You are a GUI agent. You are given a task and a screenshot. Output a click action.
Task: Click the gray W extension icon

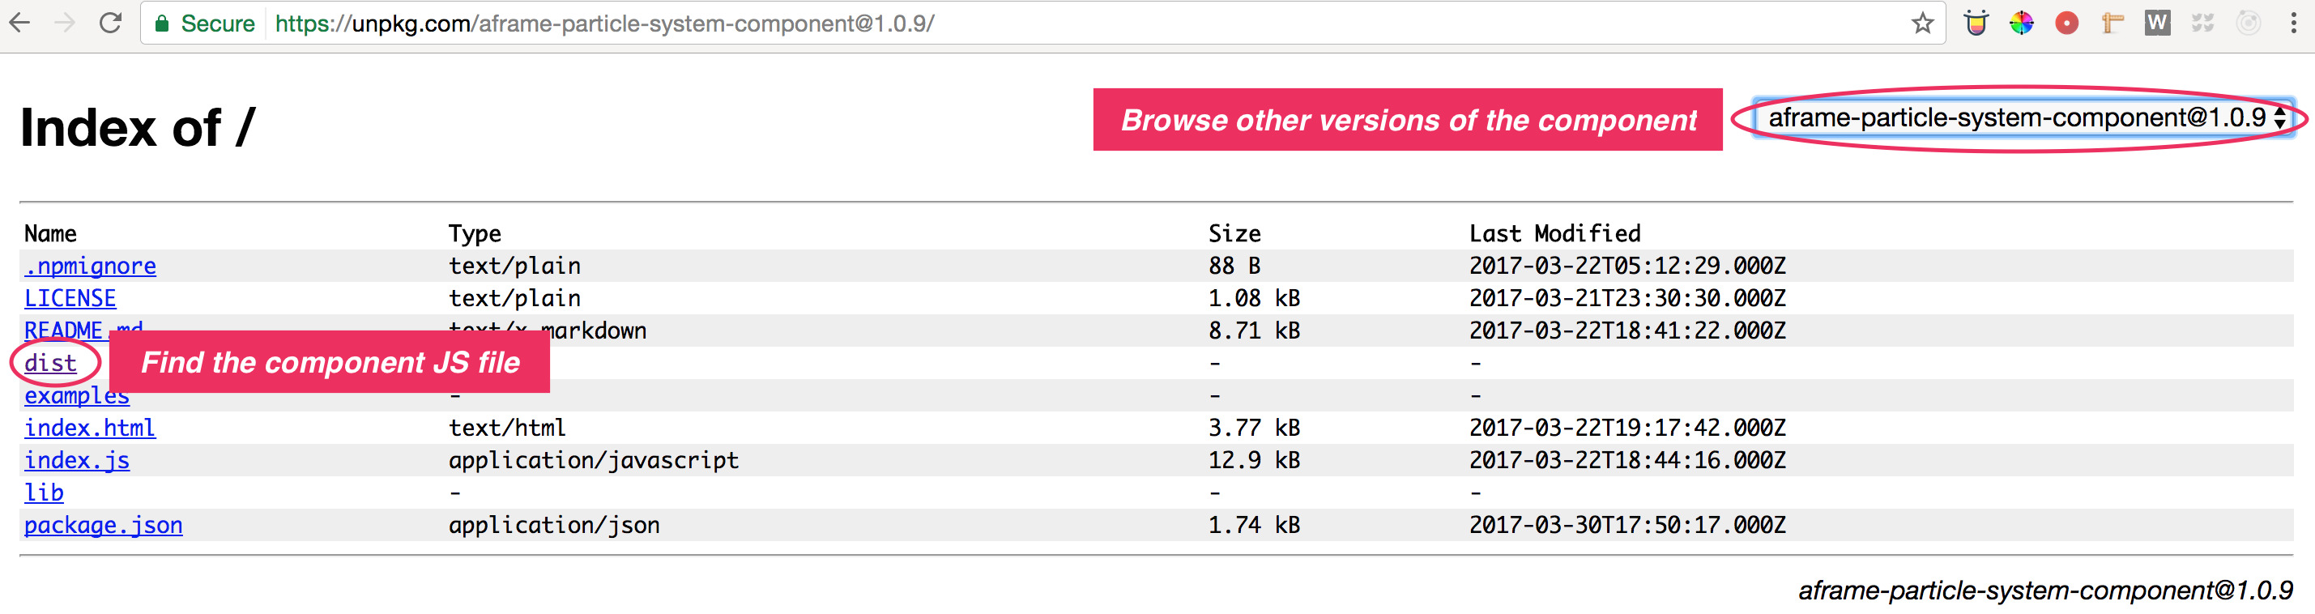point(2157,23)
